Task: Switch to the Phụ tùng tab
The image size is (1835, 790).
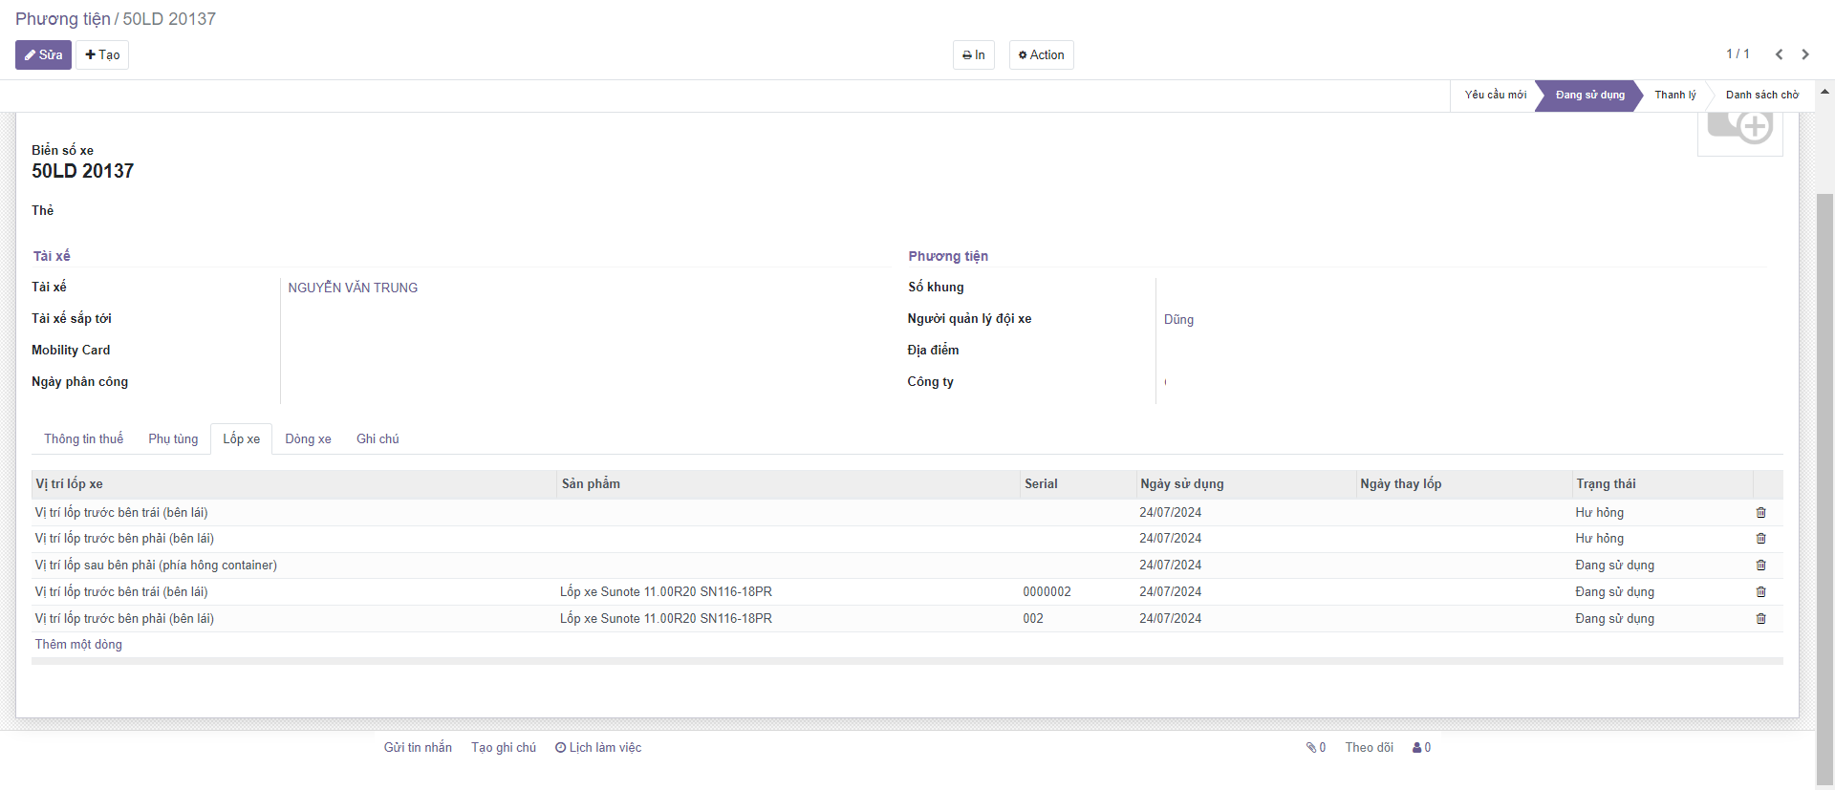Action: pyautogui.click(x=173, y=439)
